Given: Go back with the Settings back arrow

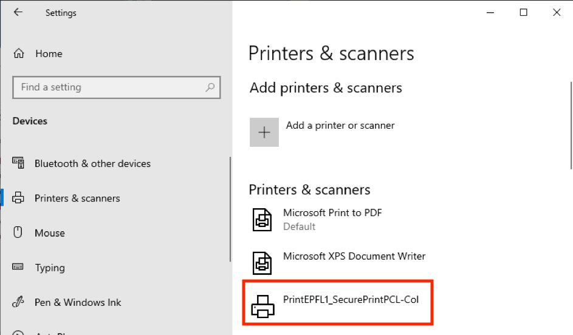Looking at the screenshot, I should coord(18,12).
